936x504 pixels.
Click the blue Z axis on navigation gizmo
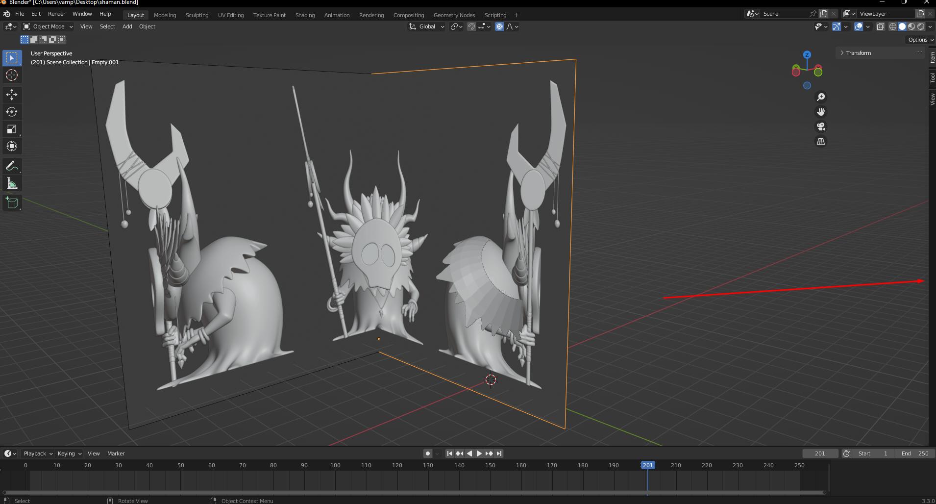pos(807,54)
